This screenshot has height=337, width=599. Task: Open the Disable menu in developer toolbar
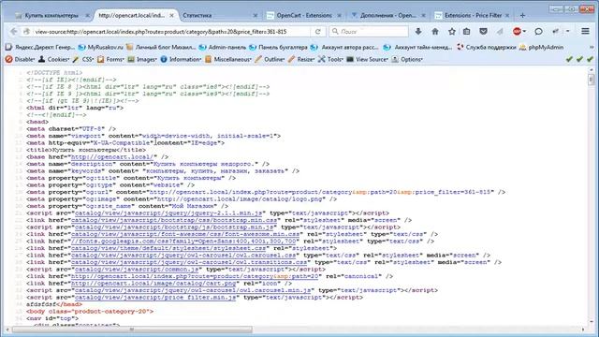click(20, 59)
